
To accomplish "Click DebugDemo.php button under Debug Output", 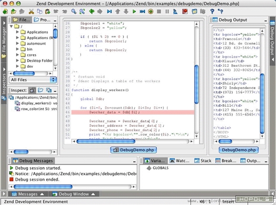I will click(239, 150).
